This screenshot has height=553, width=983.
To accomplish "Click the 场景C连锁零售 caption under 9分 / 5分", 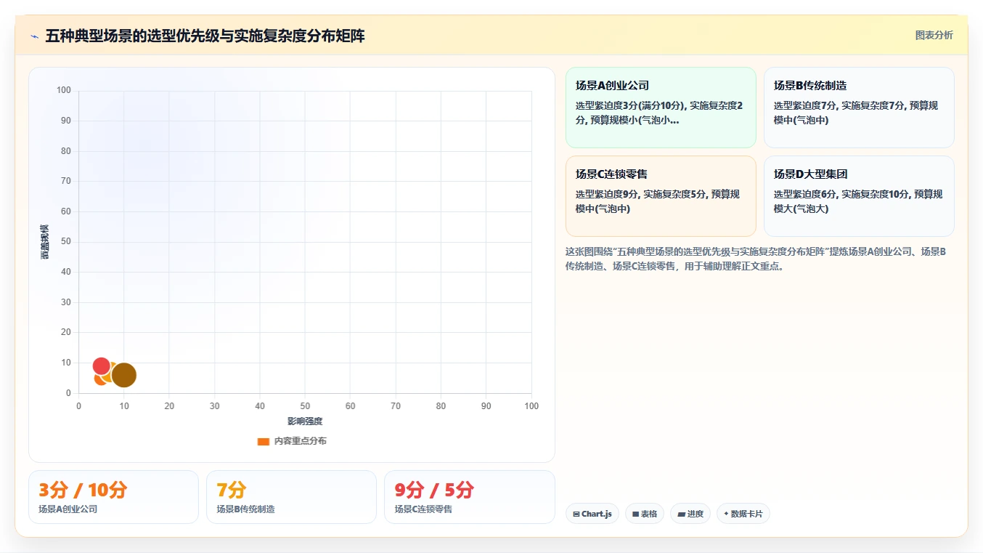I will click(x=424, y=509).
